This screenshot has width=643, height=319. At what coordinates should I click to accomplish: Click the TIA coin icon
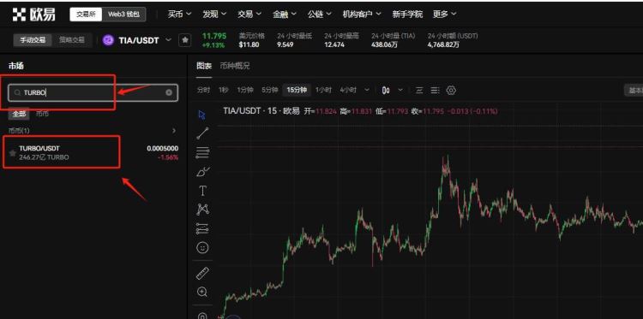click(108, 40)
